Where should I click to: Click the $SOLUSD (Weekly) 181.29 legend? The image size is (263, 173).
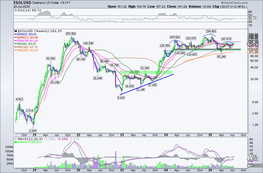click(x=39, y=31)
